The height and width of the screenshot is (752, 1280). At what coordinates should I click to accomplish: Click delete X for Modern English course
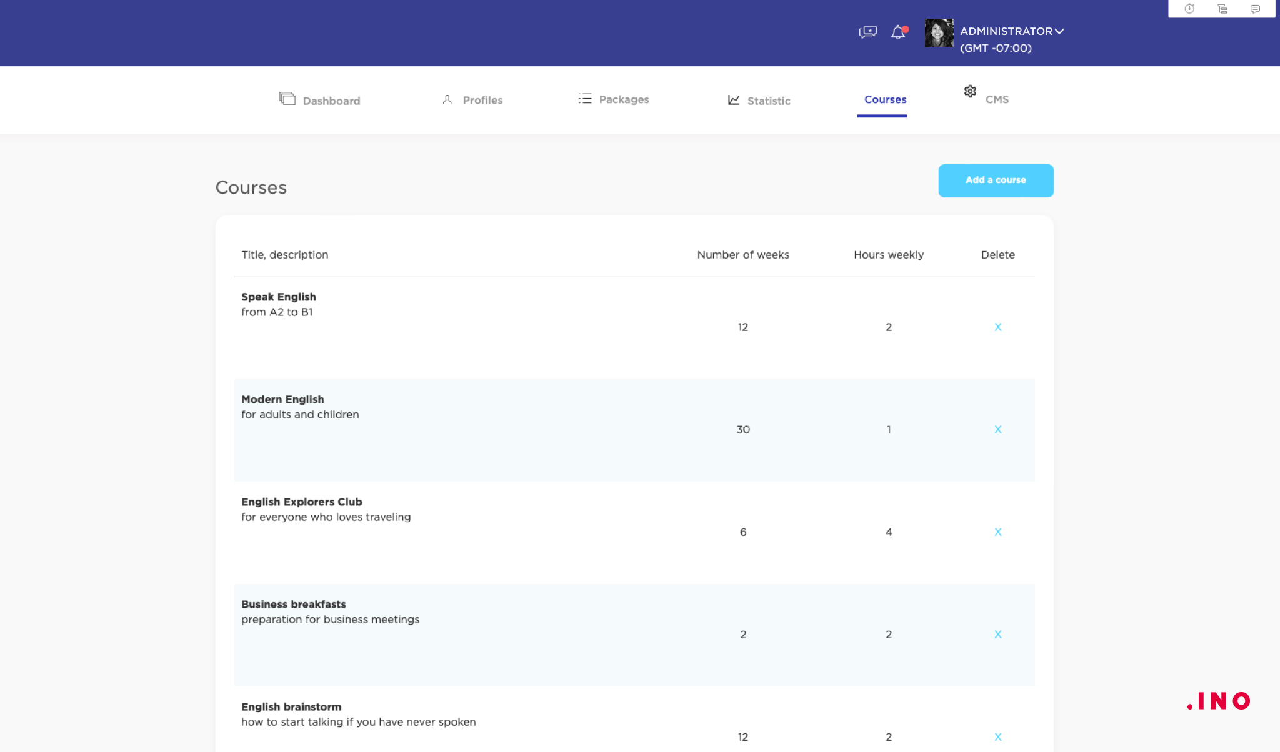pyautogui.click(x=998, y=429)
